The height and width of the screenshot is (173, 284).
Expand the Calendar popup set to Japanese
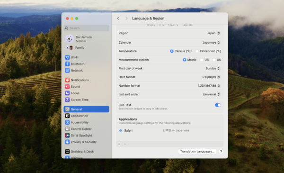click(211, 43)
